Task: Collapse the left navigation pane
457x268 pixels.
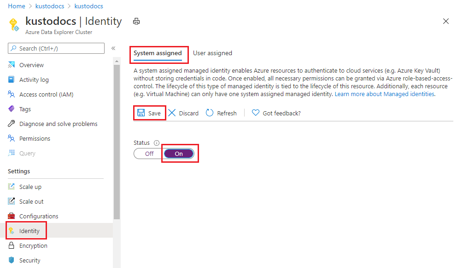Action: (x=113, y=48)
